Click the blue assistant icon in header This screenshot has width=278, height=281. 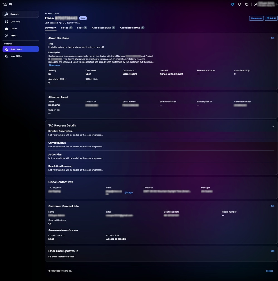[x=233, y=4]
